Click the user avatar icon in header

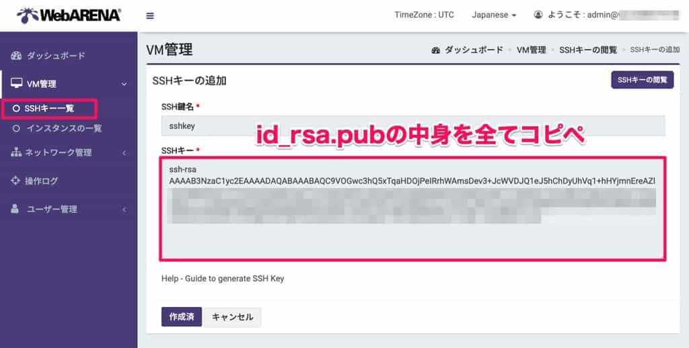coord(538,15)
